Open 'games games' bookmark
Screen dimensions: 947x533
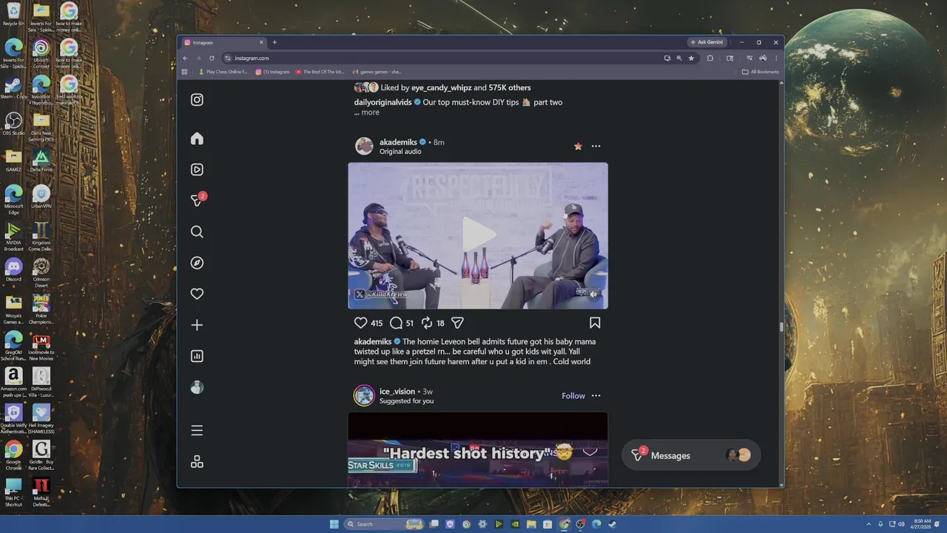coord(377,72)
